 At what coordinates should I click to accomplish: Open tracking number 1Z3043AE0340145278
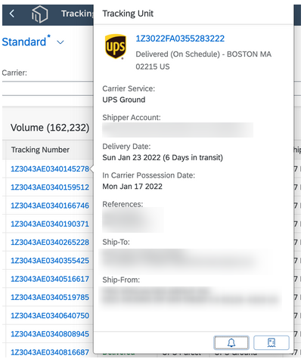(x=50, y=169)
